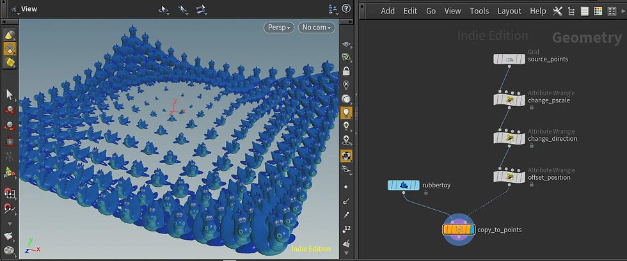Click the viewport orientation axis gizmo
The width and height of the screenshot is (627, 261).
[x=33, y=245]
